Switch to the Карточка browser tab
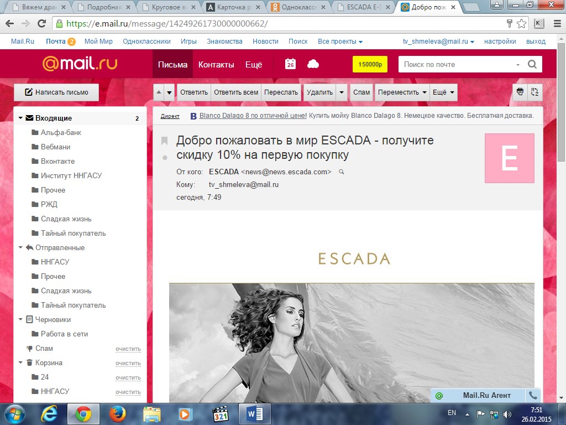 point(233,7)
